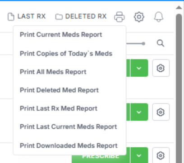Select Print All Meds Report
The height and width of the screenshot is (163, 184).
point(53,72)
